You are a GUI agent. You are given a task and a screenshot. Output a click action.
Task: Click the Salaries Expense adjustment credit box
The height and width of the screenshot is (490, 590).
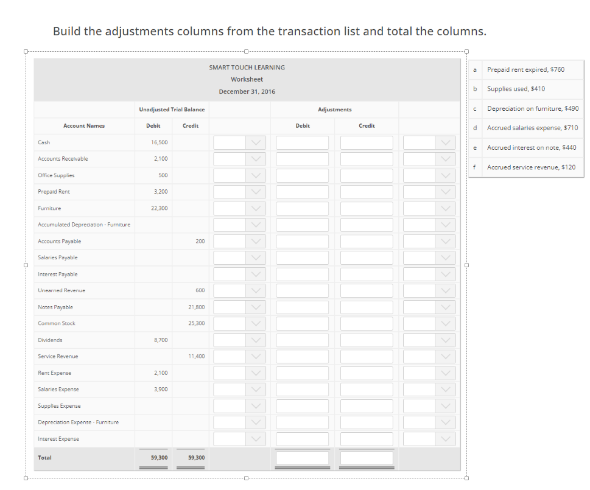367,389
